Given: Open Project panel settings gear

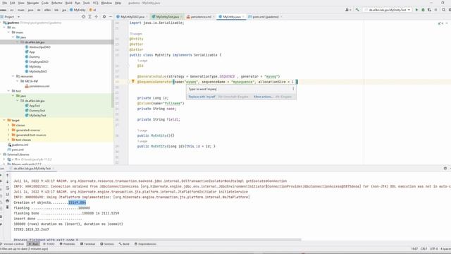Looking at the screenshot, I should 104,17.
